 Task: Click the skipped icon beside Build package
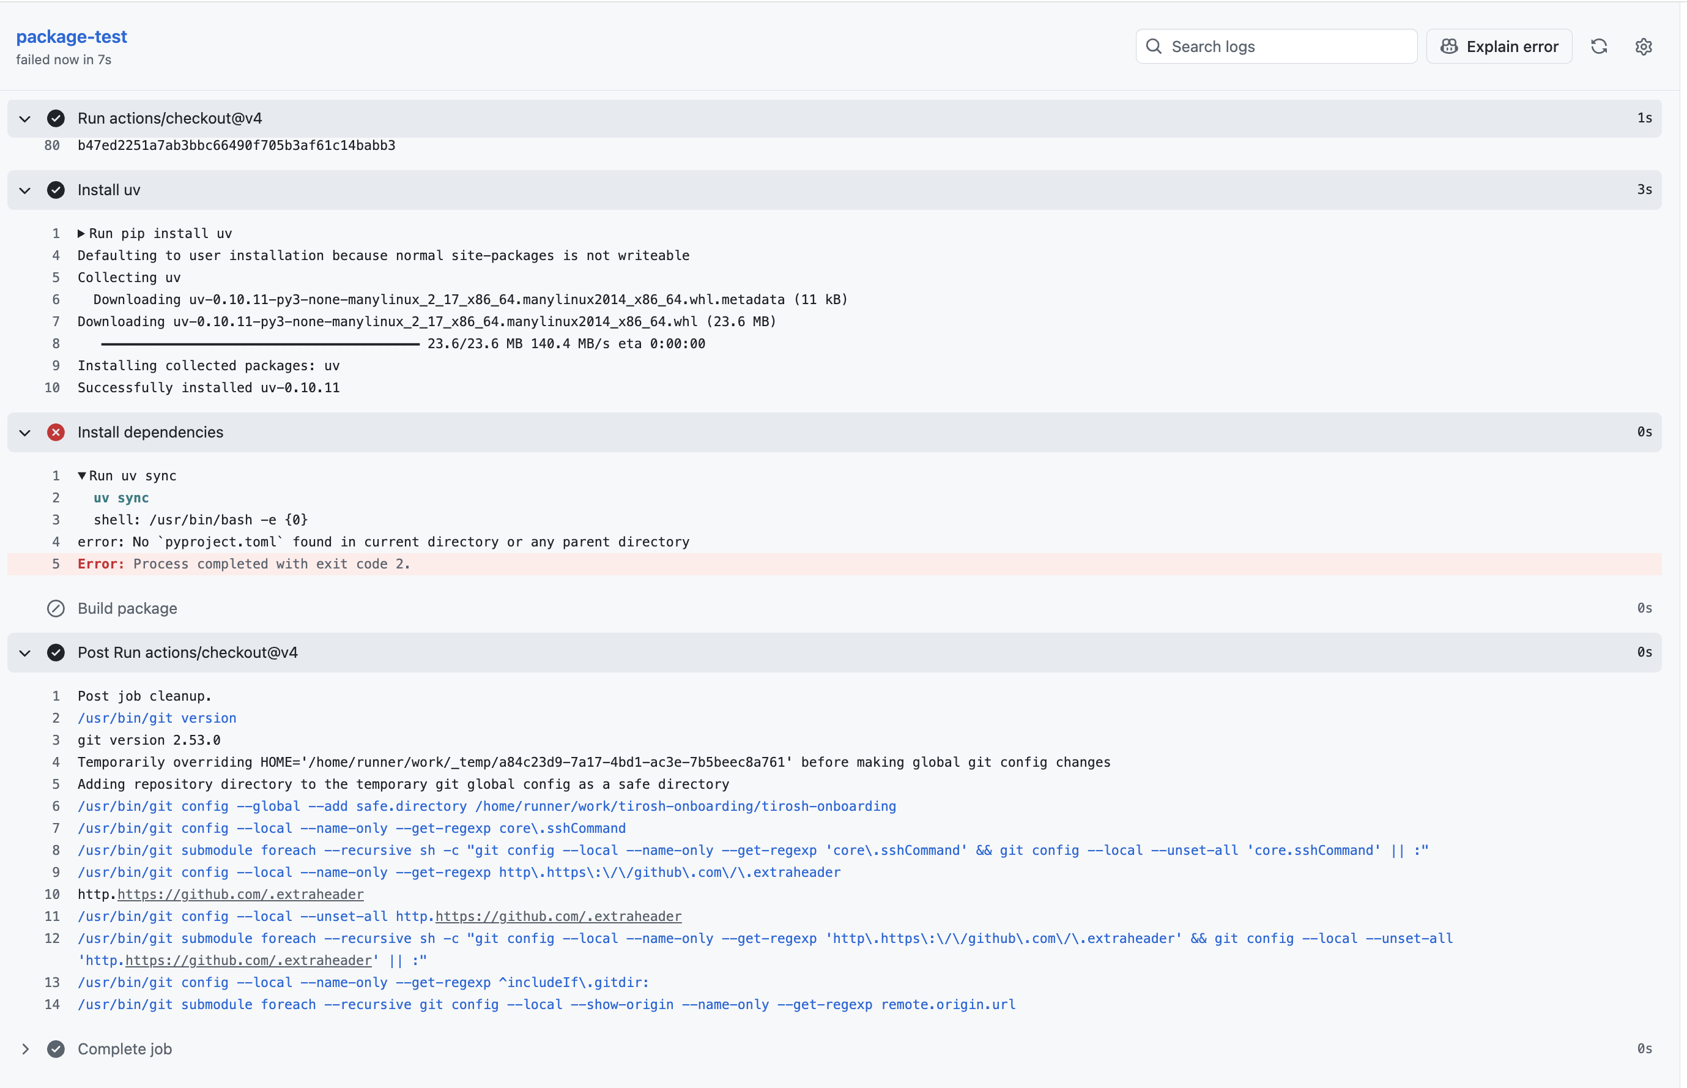click(56, 608)
